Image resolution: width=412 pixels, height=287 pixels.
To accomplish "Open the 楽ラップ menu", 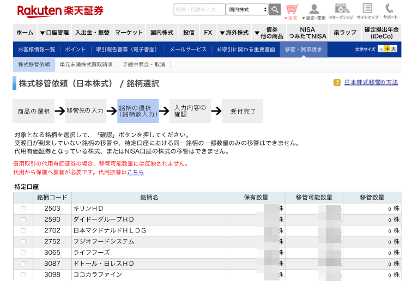I will coord(345,33).
